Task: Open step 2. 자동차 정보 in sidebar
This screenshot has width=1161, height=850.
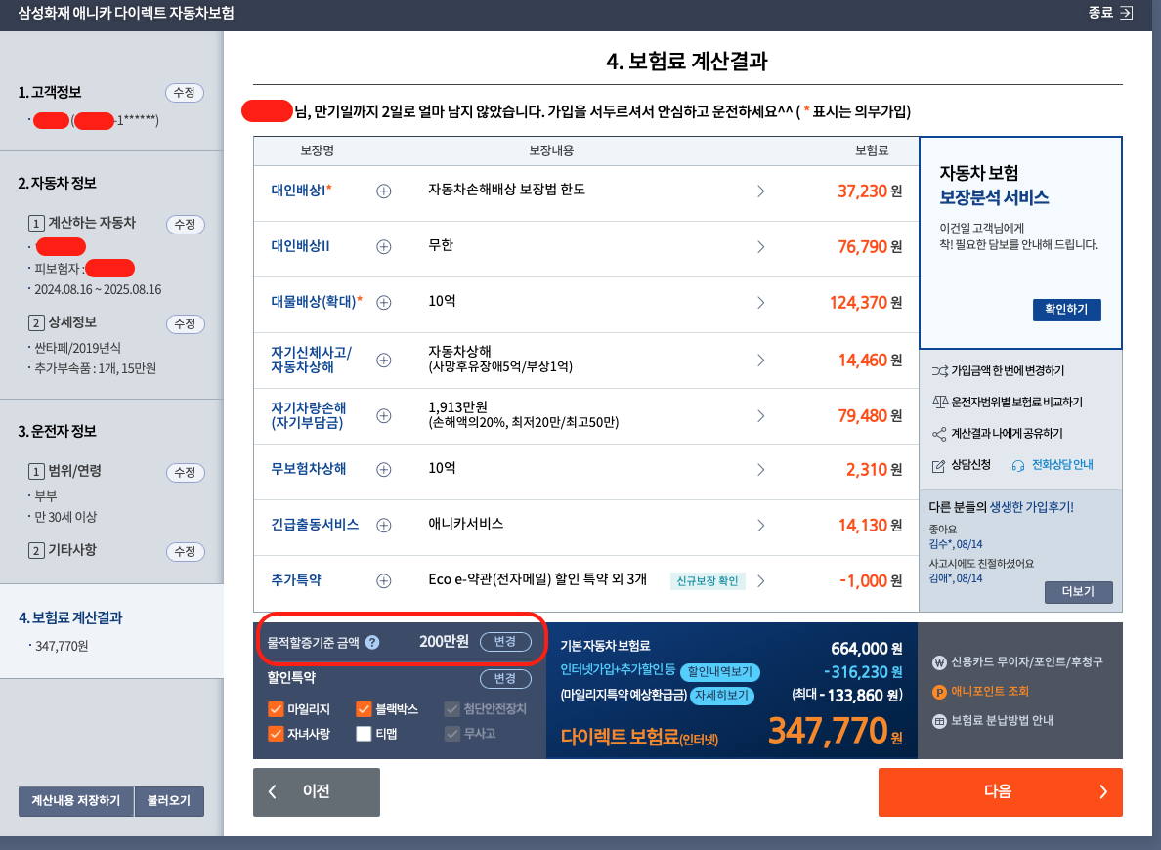Action: [x=57, y=183]
